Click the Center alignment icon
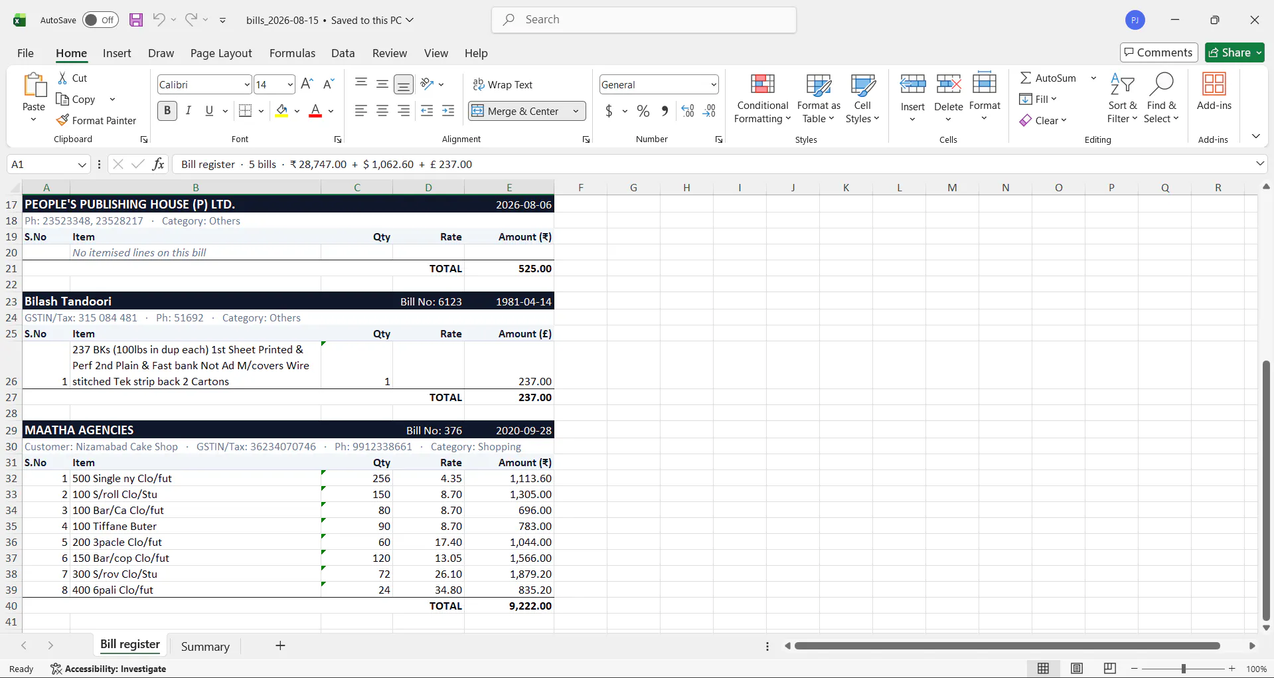This screenshot has height=678, width=1274. pyautogui.click(x=382, y=111)
